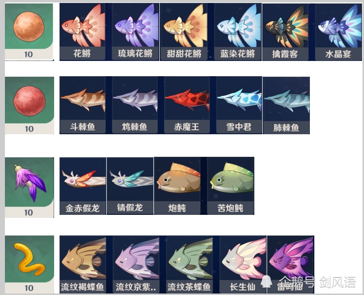Screen dimensions: 364x295
Task: Choose the red 赤魔王 fish card
Action: coord(187,105)
